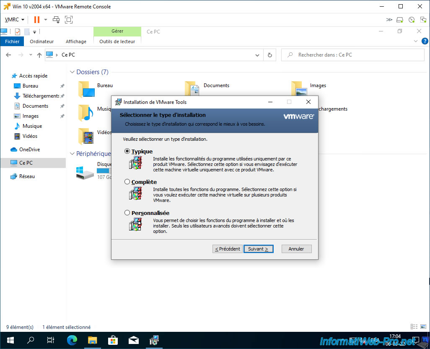This screenshot has width=430, height=349.
Task: Collapse the Dossiers (7) section
Action: click(72, 72)
